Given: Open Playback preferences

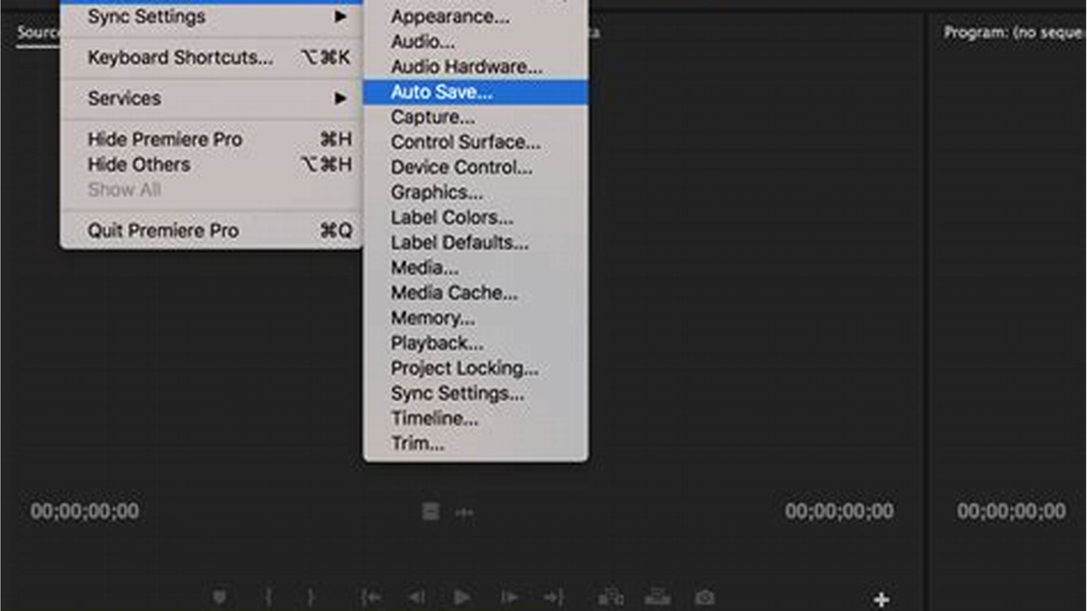Looking at the screenshot, I should pyautogui.click(x=476, y=343).
